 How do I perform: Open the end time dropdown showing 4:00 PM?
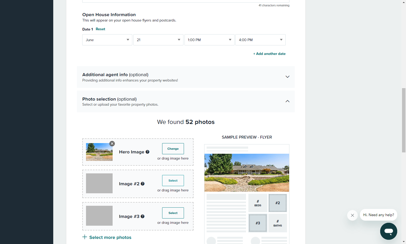[x=260, y=40]
